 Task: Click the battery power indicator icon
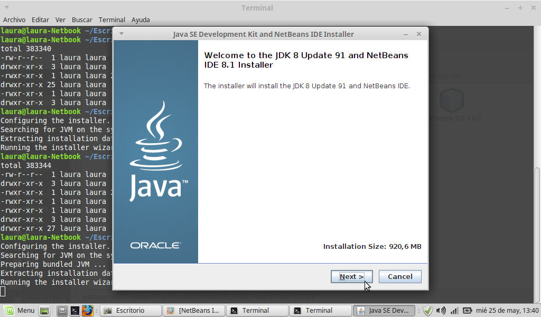click(x=467, y=311)
